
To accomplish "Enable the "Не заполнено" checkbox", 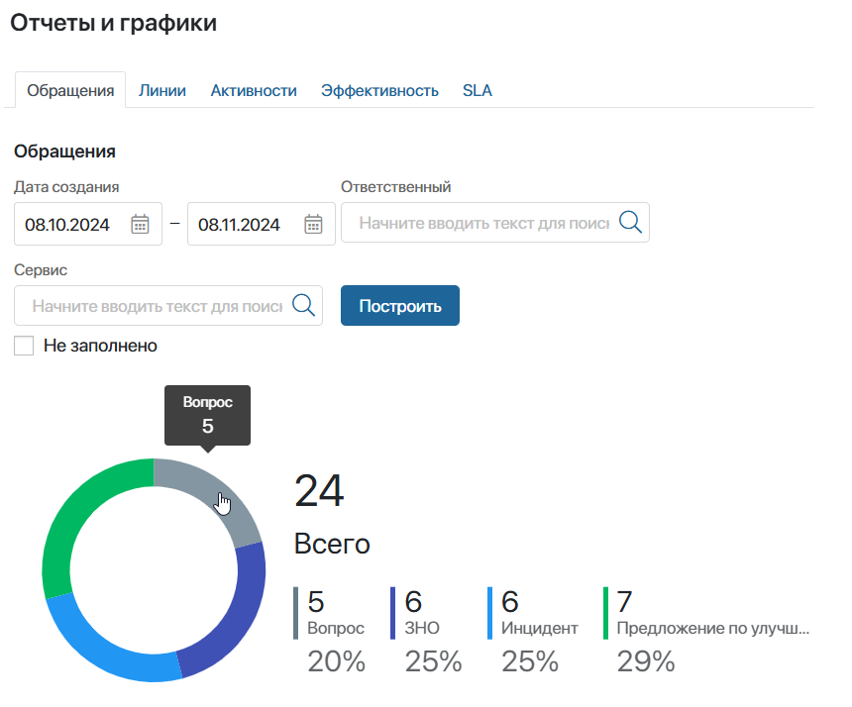I will [23, 346].
